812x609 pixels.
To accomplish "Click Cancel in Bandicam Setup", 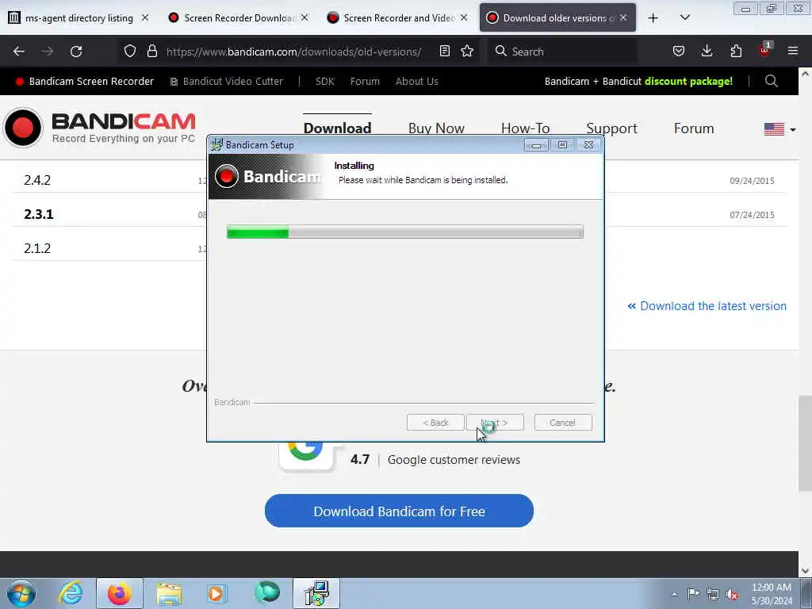I will pos(563,423).
